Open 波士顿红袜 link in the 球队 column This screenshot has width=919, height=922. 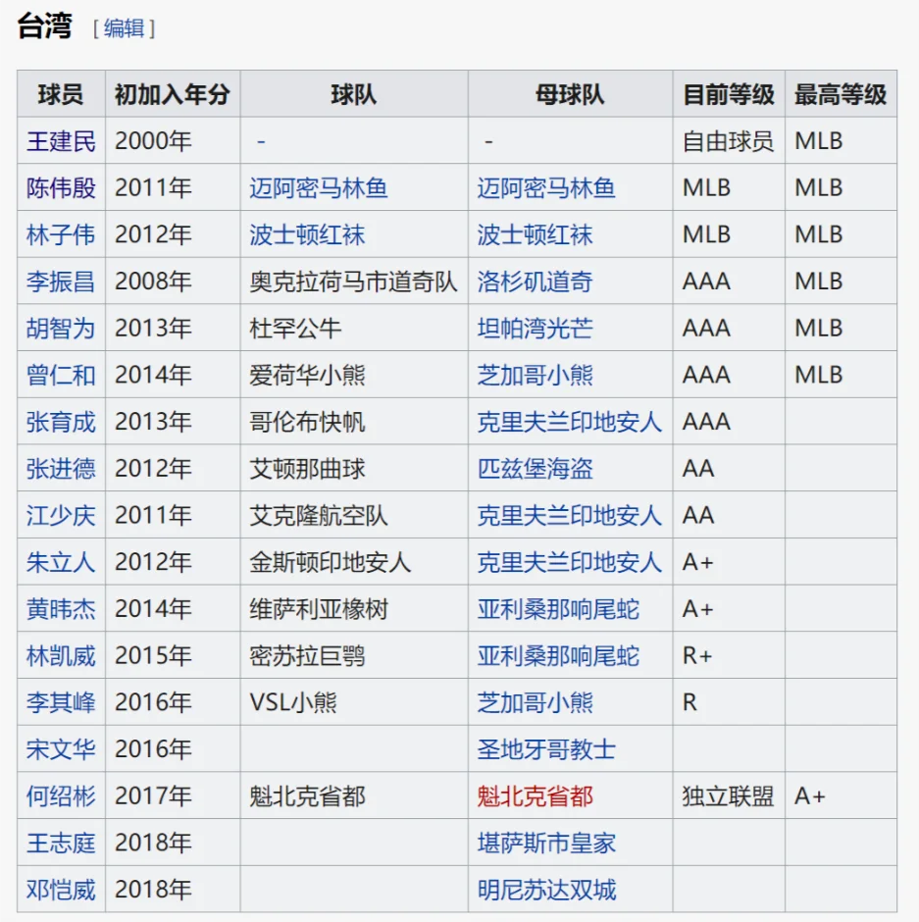(307, 234)
